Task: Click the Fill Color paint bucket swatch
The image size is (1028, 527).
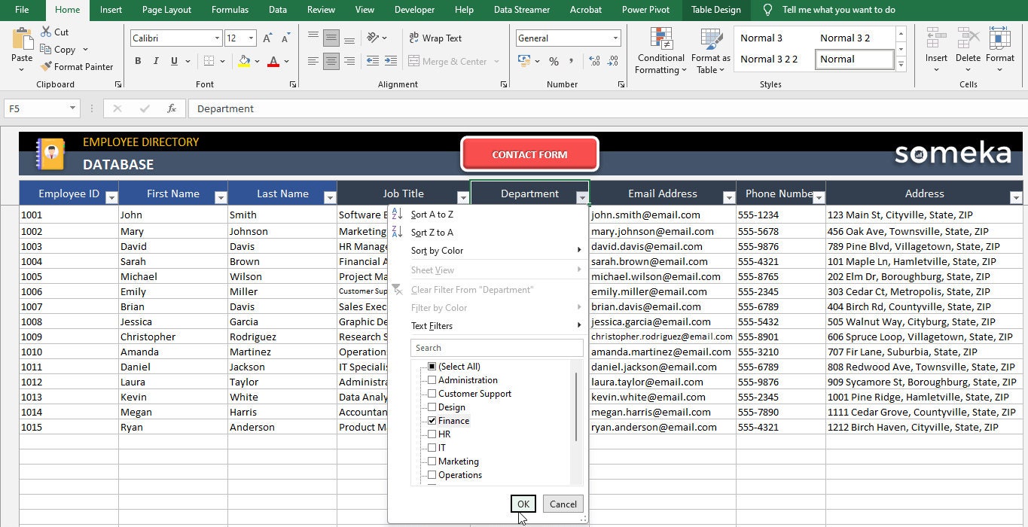Action: [x=243, y=61]
